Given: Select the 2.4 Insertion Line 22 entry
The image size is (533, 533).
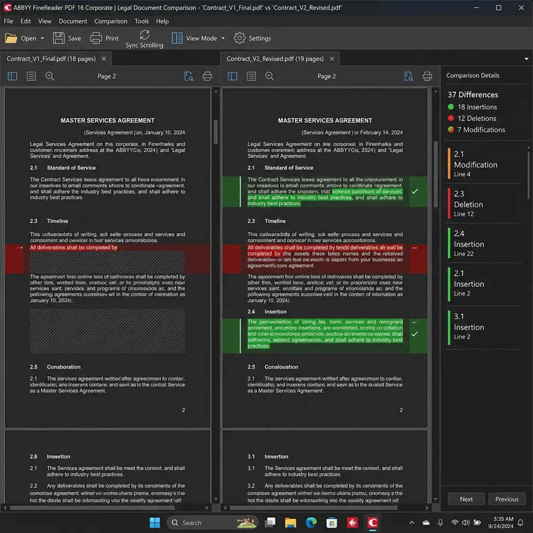Looking at the screenshot, I should pyautogui.click(x=483, y=243).
